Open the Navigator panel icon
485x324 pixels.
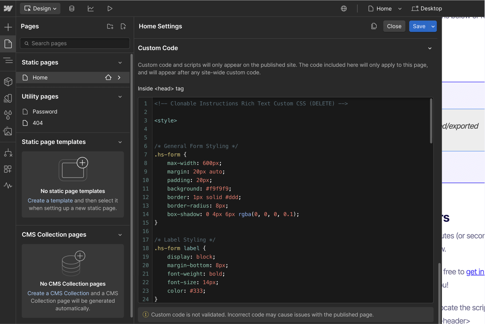[8, 61]
